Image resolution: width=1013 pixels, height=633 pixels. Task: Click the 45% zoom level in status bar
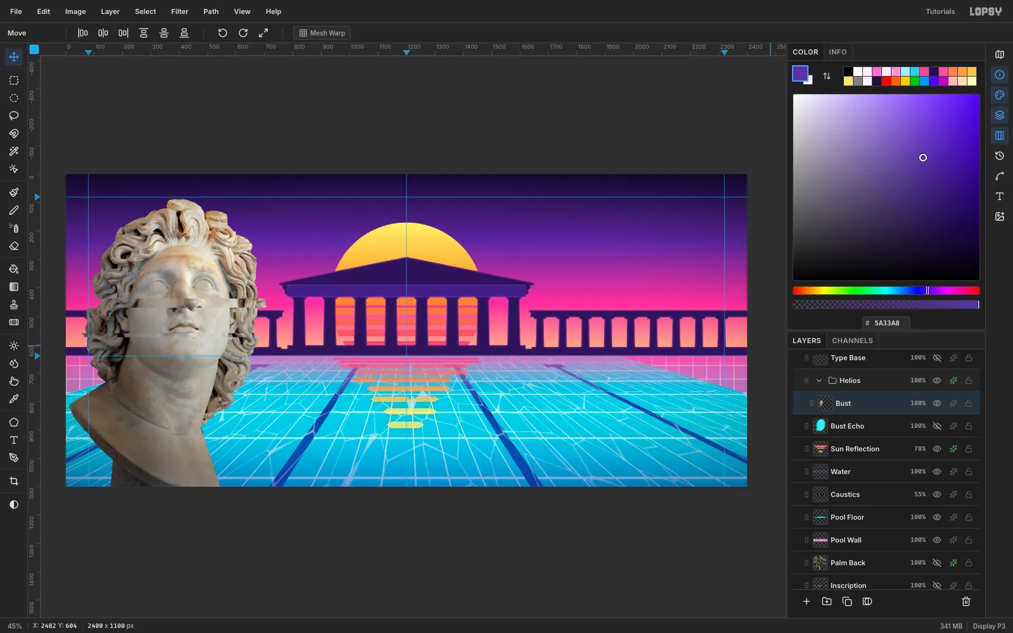[x=15, y=626]
